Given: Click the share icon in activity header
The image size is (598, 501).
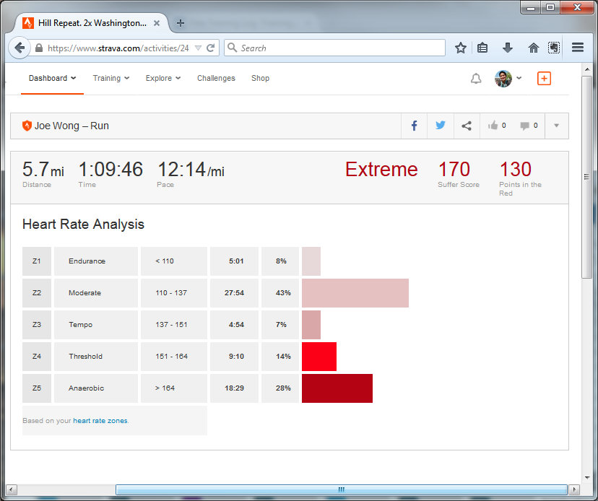Looking at the screenshot, I should point(467,126).
